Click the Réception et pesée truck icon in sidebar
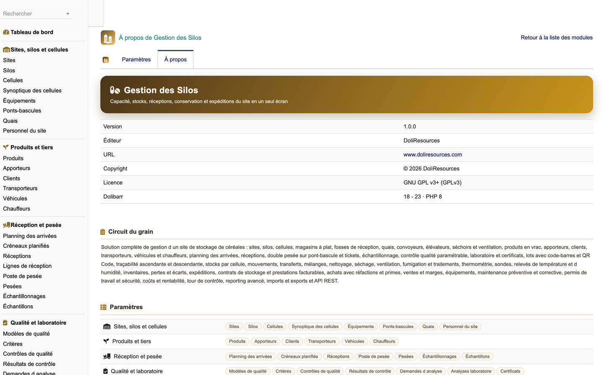The image size is (606, 375). 6,225
